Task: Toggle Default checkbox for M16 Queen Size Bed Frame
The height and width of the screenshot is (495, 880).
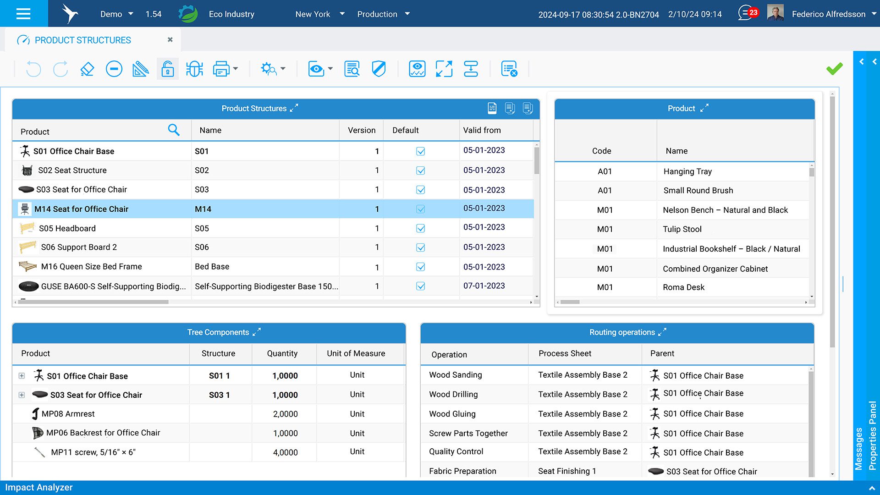Action: click(420, 267)
